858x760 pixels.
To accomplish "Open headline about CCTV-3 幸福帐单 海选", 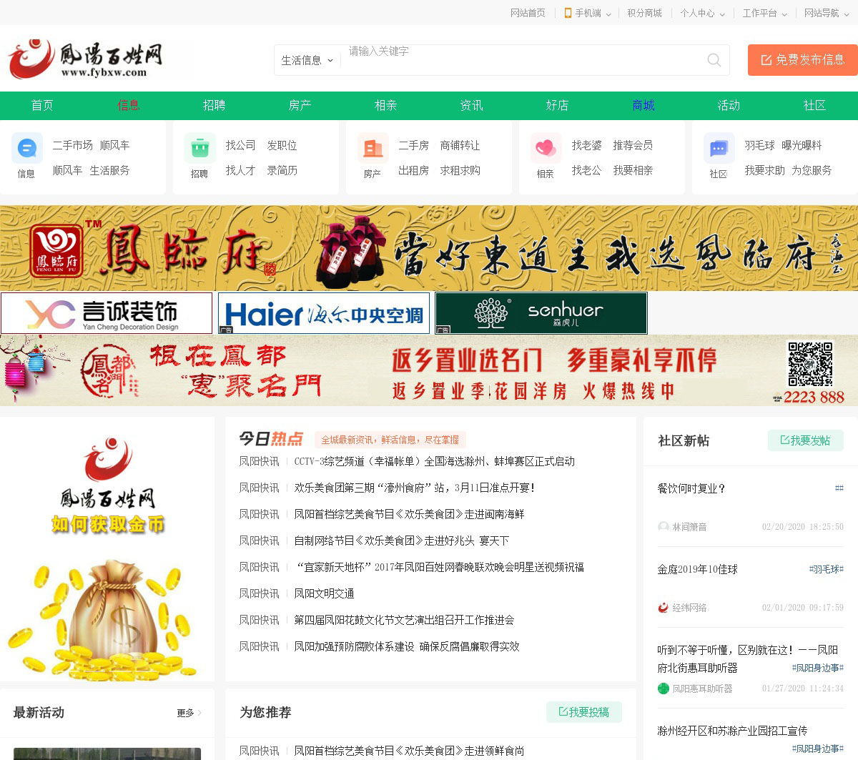I will pyautogui.click(x=435, y=461).
